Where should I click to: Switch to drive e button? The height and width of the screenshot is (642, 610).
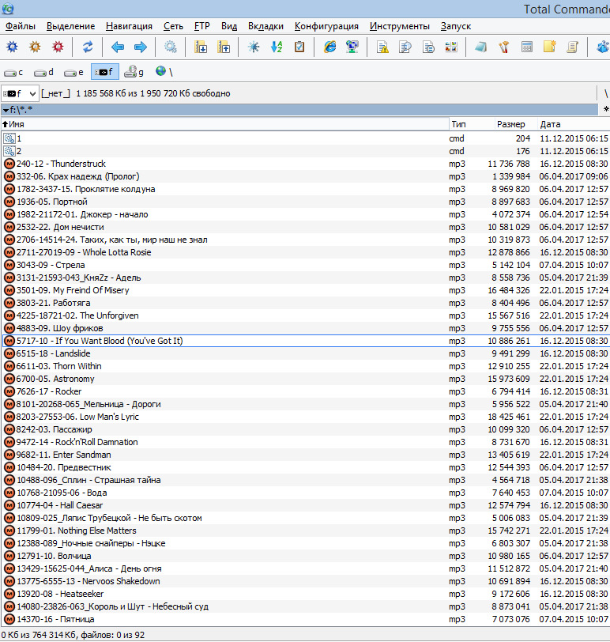tap(73, 72)
